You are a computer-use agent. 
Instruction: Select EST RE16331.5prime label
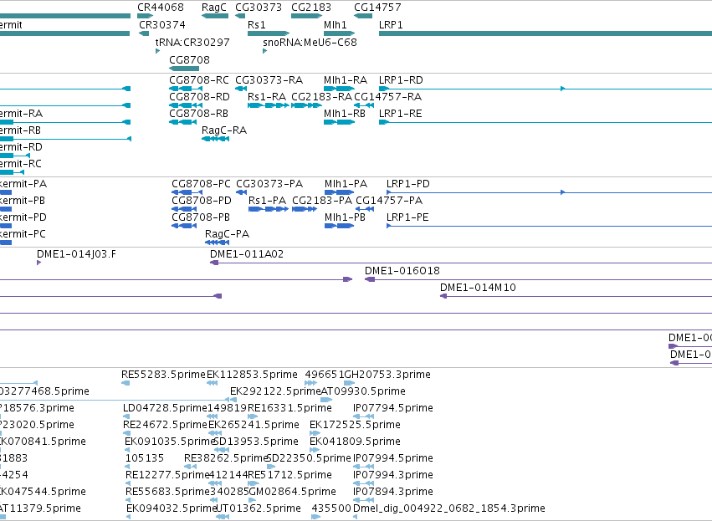[x=289, y=408]
